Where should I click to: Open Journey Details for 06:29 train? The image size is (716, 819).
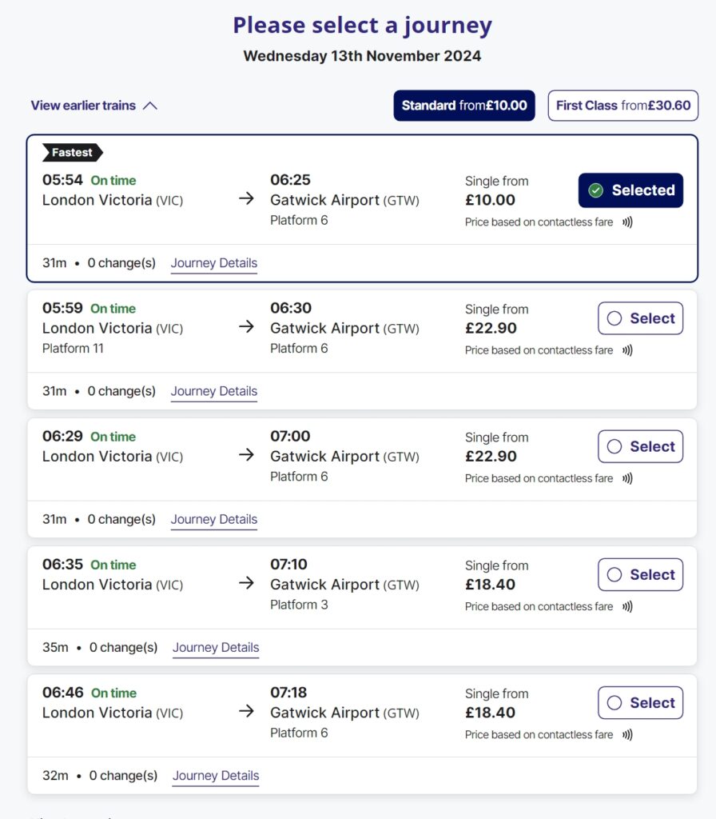214,519
